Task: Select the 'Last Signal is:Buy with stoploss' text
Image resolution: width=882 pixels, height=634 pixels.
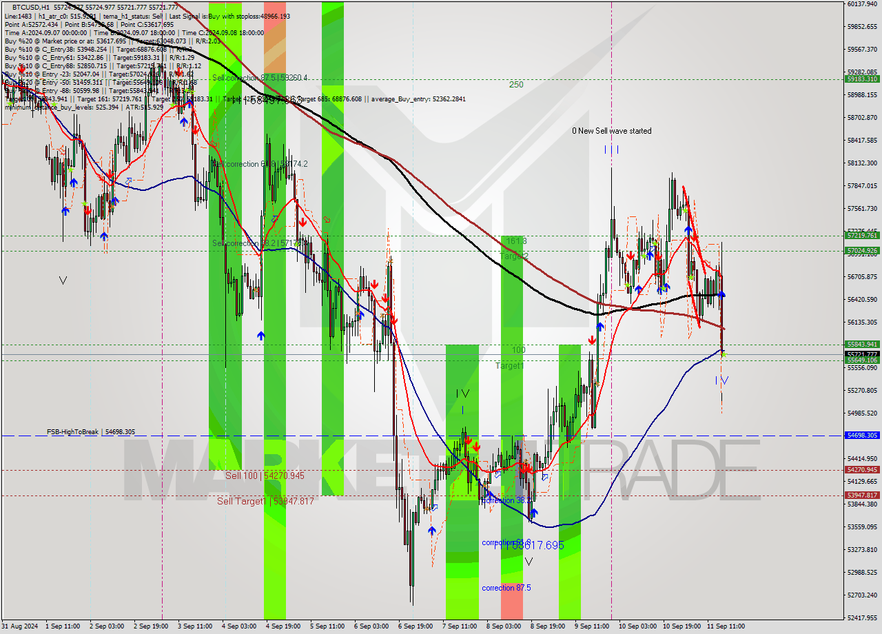Action: (x=214, y=15)
